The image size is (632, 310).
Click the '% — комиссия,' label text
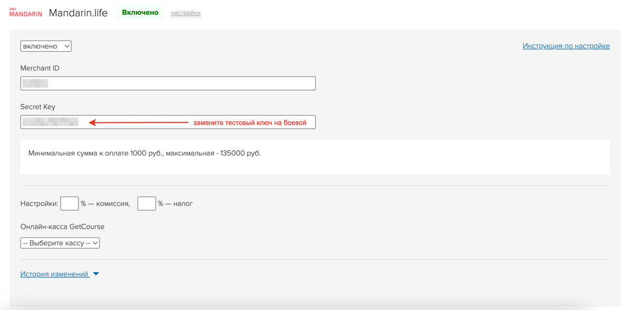(105, 204)
